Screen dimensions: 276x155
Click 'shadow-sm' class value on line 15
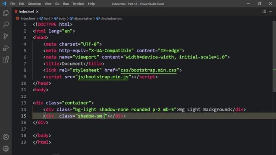[x=90, y=116]
